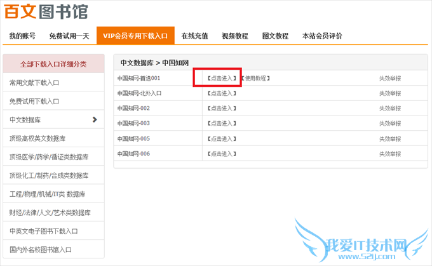Click 失效举报 for 中国知网-北外入口

point(390,93)
